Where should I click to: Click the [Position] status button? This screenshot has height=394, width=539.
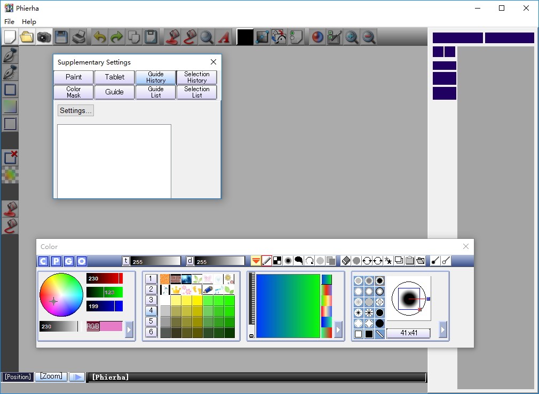point(18,377)
